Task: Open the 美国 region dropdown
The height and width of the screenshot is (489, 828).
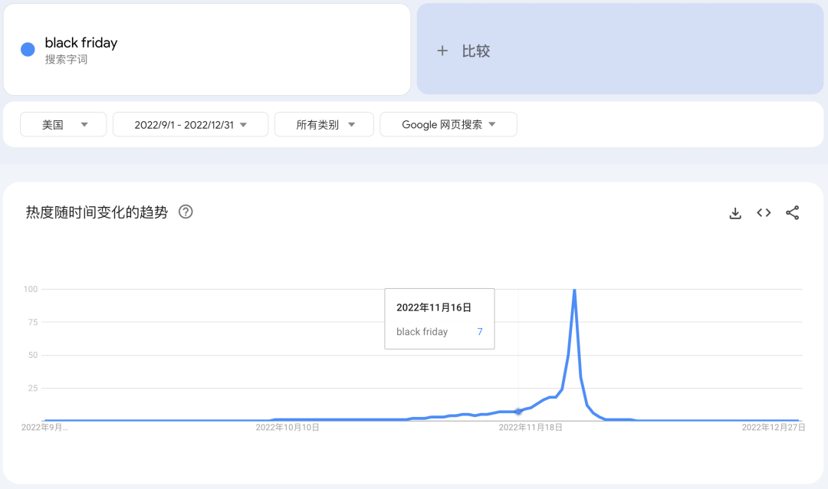Action: coord(64,125)
